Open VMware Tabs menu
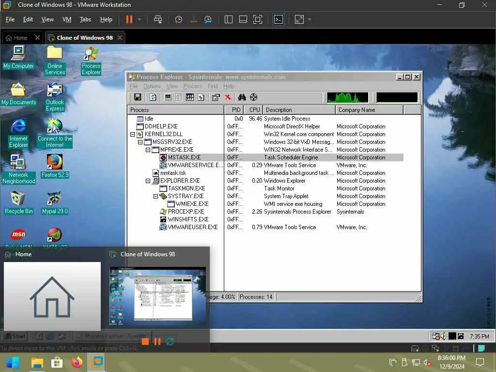Image resolution: width=496 pixels, height=372 pixels. (85, 19)
